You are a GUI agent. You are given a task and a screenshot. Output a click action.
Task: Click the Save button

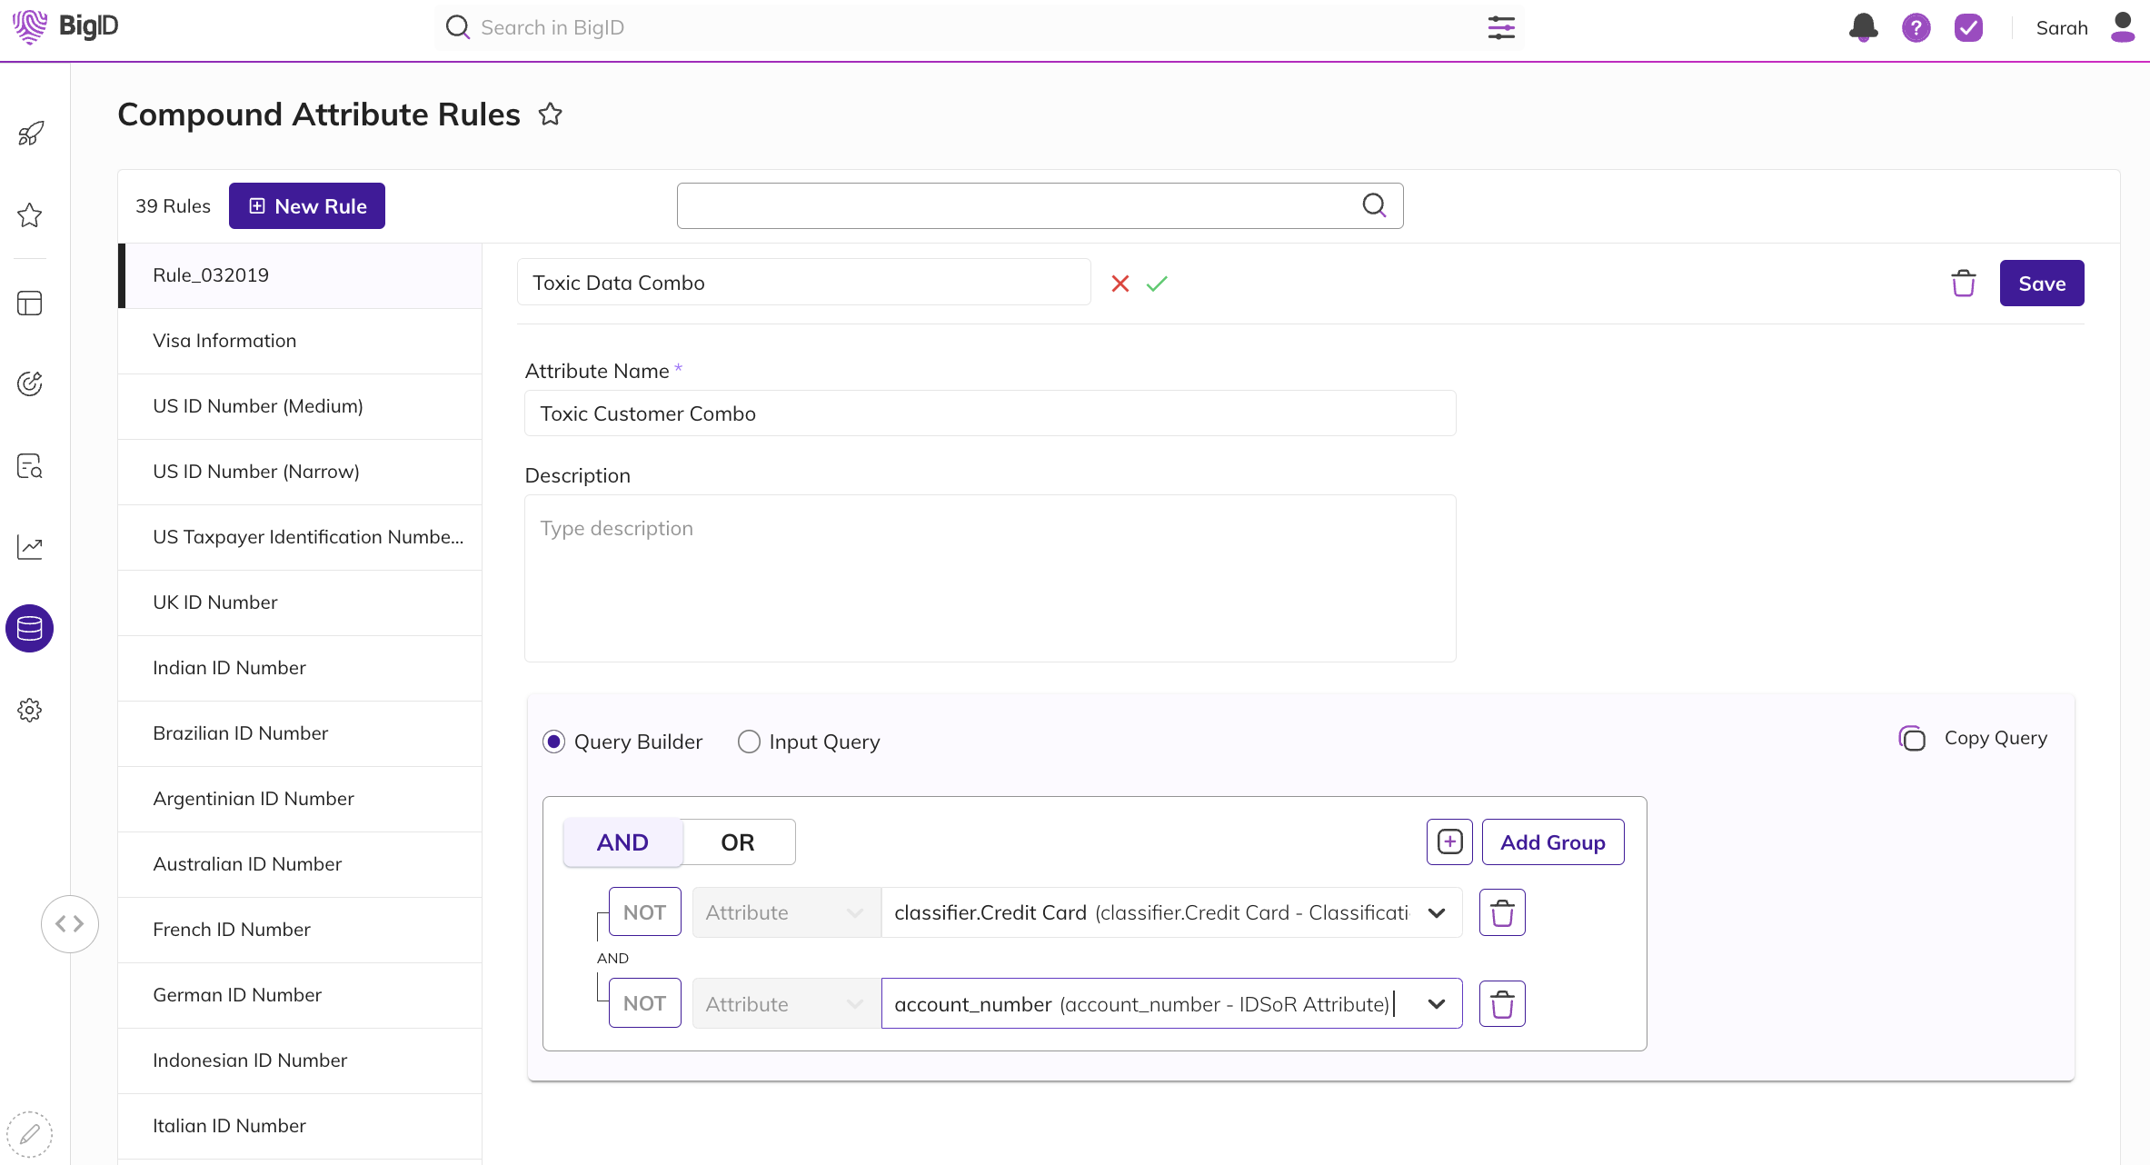[2041, 284]
